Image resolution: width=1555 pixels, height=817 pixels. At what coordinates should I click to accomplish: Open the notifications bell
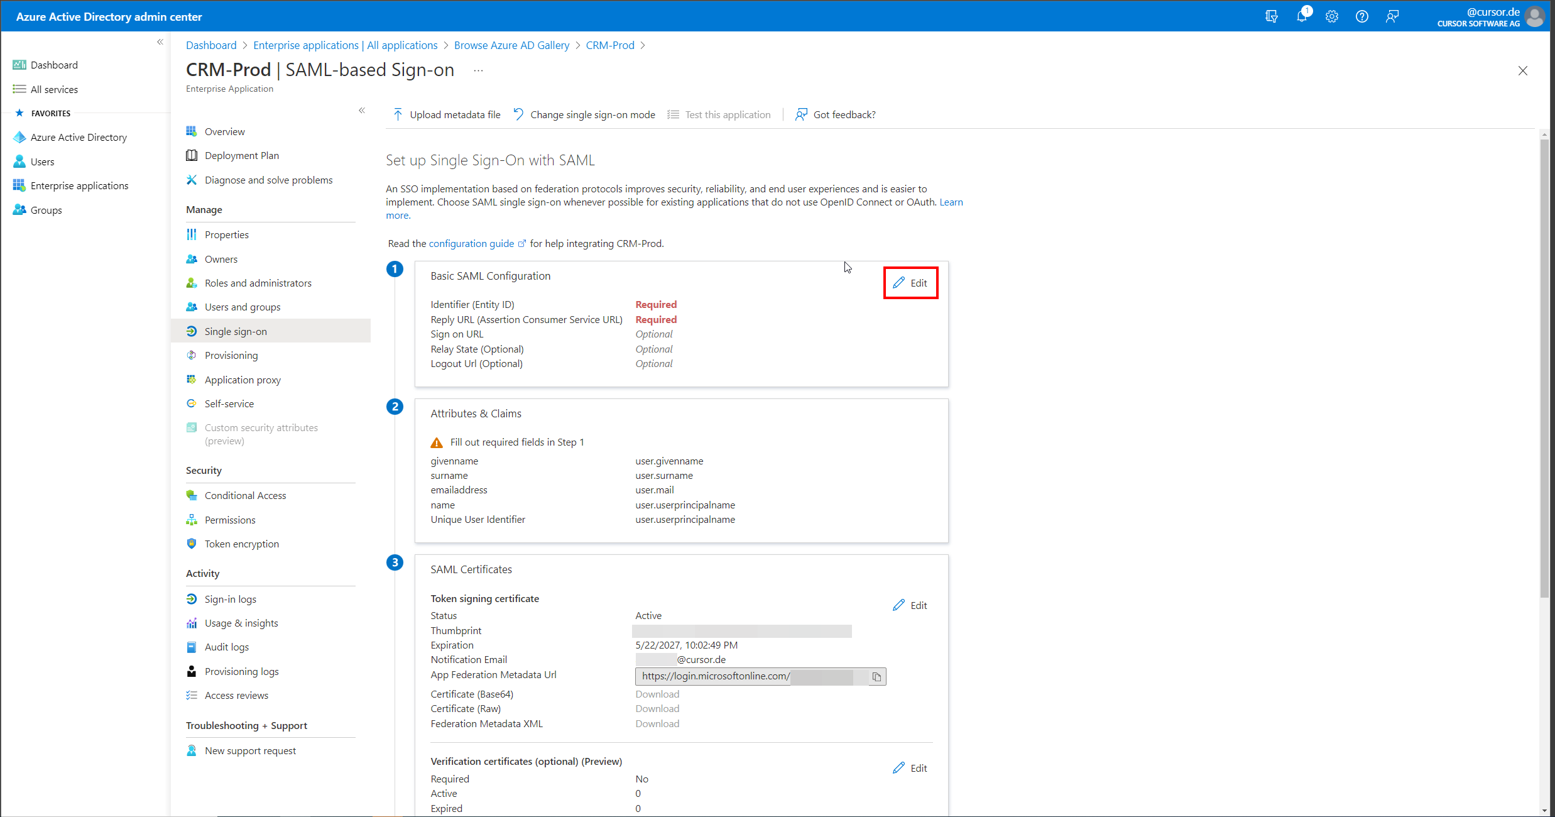1302,16
